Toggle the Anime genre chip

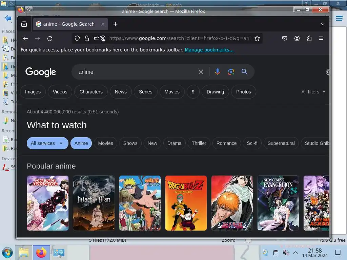81,143
